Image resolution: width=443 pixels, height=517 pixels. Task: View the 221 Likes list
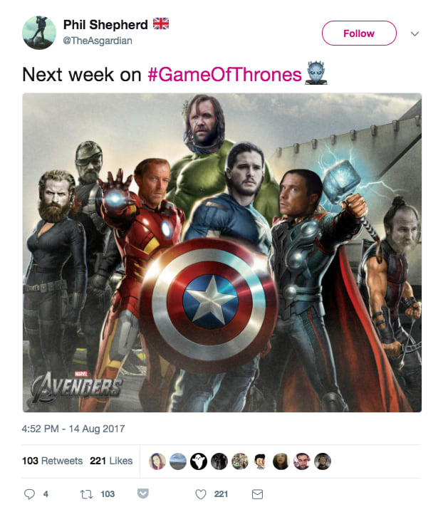(111, 461)
